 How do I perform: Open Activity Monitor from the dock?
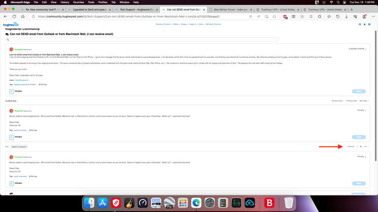(236, 203)
